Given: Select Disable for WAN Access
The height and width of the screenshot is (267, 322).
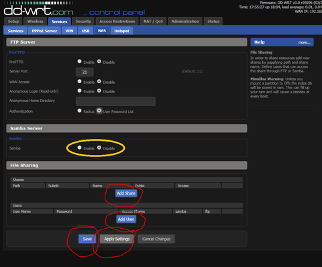Looking at the screenshot, I should tap(99, 81).
